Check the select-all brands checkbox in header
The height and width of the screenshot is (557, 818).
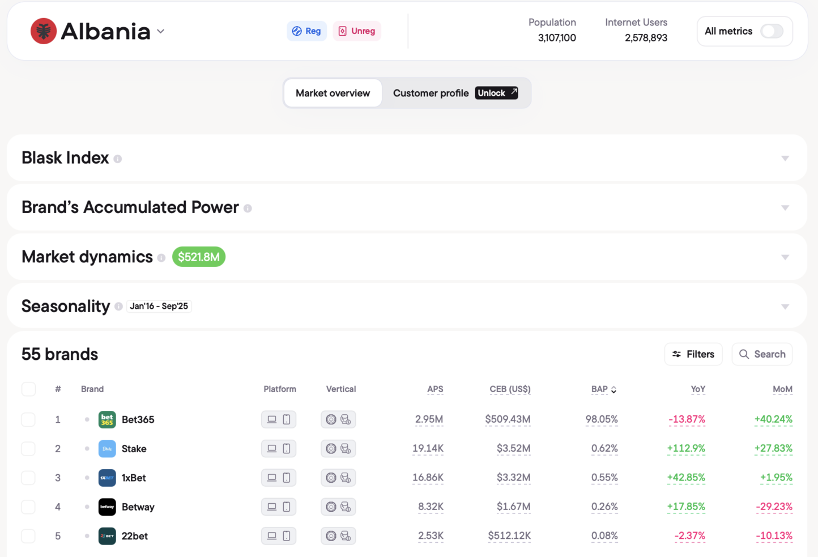click(x=28, y=389)
